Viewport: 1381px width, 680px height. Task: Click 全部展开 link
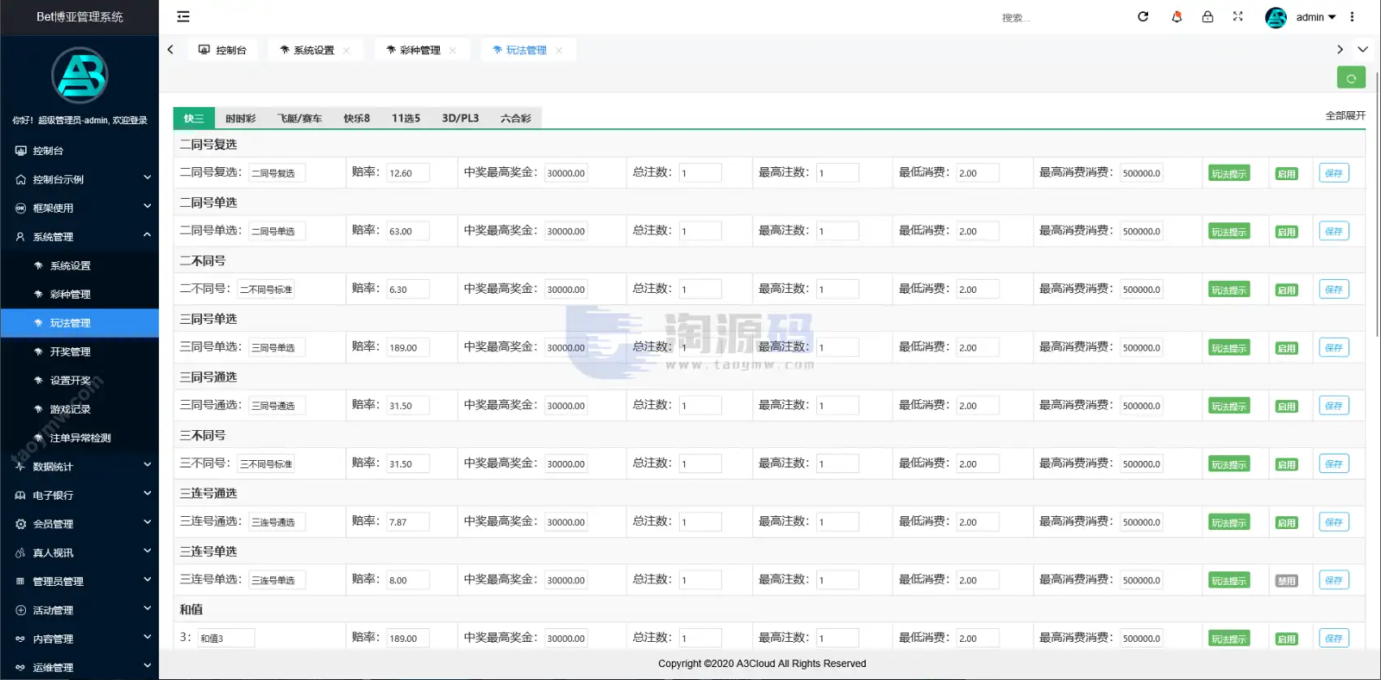point(1345,116)
